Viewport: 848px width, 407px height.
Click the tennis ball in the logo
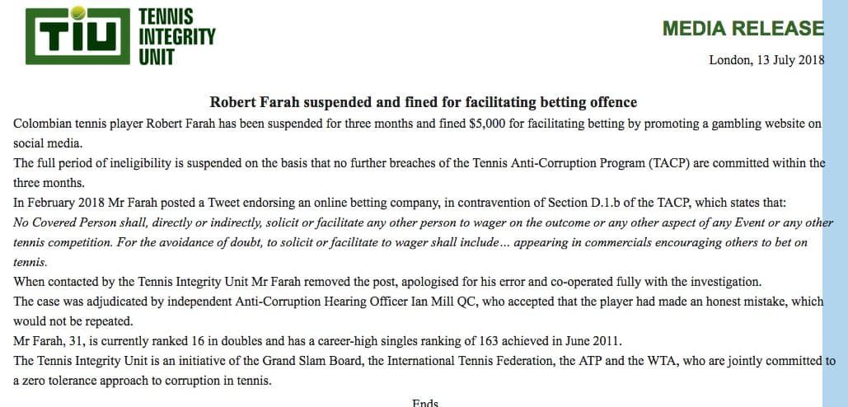[x=79, y=12]
